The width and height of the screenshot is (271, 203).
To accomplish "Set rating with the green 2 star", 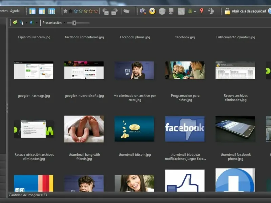I will 81,11.
